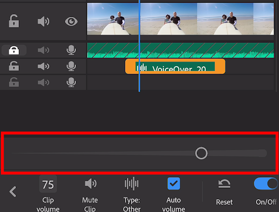Select the VoiceOver_20 audio clip
Screen dimensions: 279x212
(175, 67)
